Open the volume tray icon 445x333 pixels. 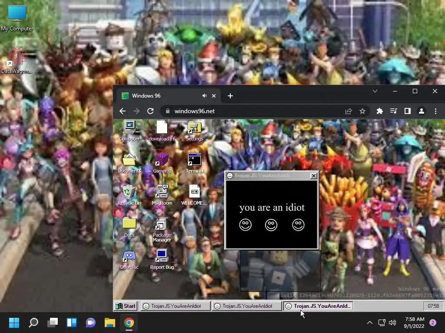(392, 323)
